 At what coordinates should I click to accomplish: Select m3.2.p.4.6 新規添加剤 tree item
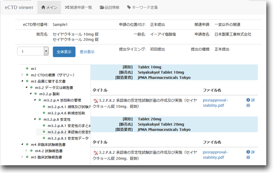66,113
